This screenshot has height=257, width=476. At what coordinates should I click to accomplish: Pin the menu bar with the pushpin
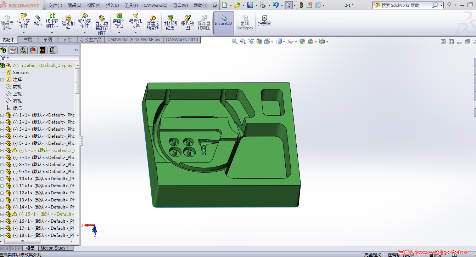point(215,5)
